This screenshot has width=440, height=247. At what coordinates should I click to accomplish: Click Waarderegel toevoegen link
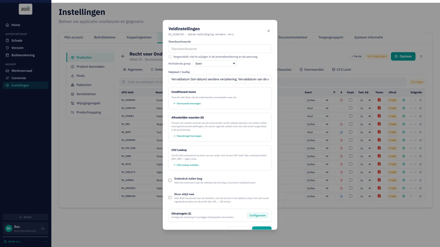coord(187,136)
